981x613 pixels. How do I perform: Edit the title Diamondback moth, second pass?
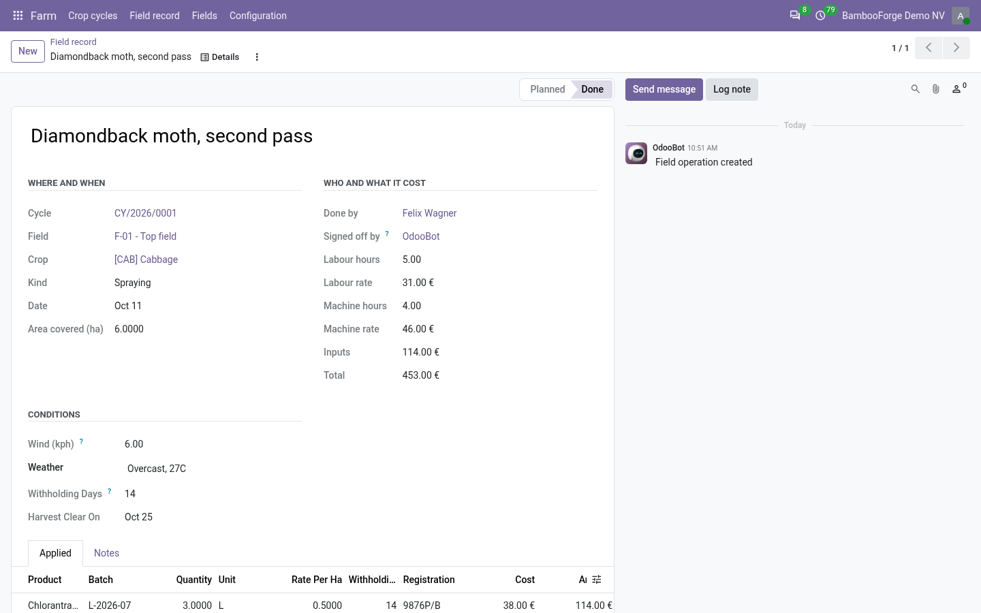pyautogui.click(x=313, y=136)
